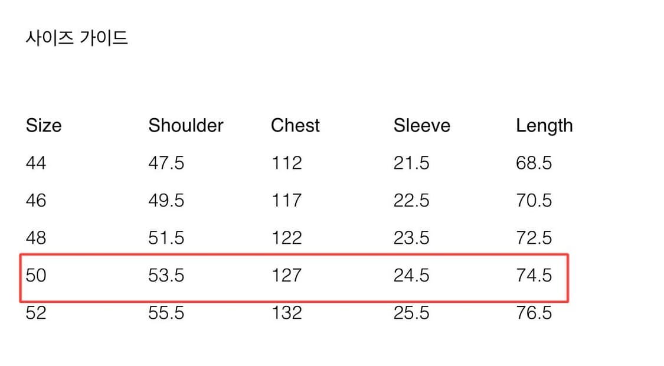Click the 사이즈 가이드 heading

[77, 38]
